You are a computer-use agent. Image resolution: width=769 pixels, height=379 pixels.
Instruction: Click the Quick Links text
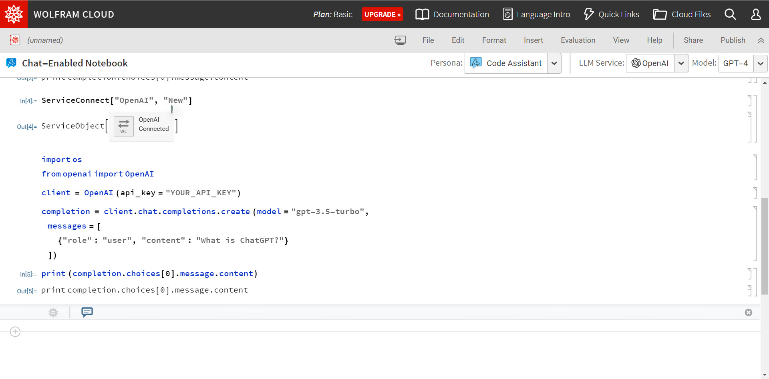618,14
